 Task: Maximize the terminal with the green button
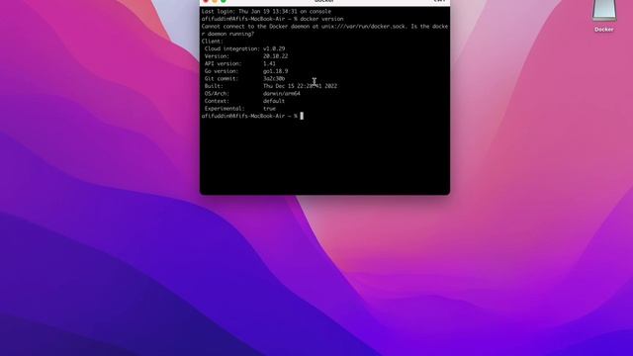[224, 1]
